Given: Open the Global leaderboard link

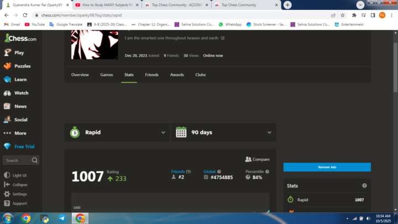Looking at the screenshot, I should tap(210, 171).
